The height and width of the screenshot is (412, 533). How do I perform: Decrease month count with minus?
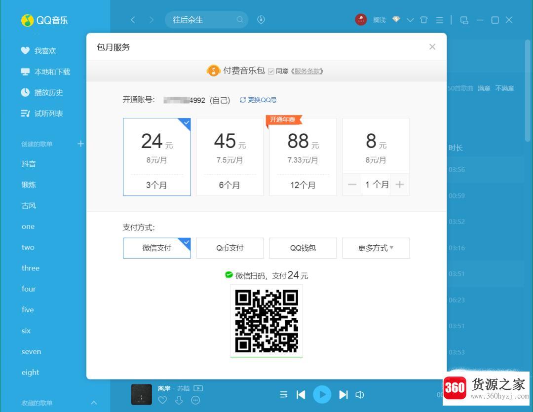coord(352,185)
